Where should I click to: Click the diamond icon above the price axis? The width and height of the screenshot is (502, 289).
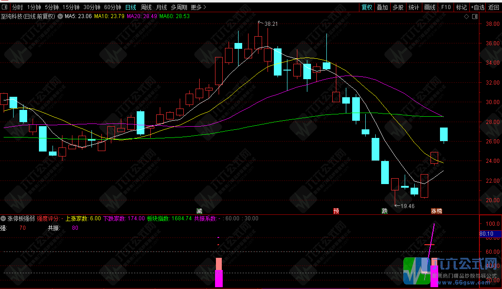[466, 16]
